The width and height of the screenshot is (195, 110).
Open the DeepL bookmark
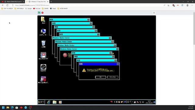tap(53, 9)
